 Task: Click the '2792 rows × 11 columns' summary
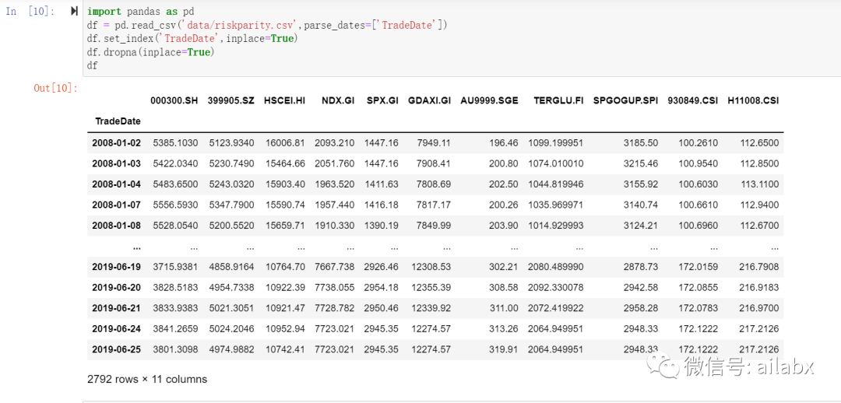147,379
